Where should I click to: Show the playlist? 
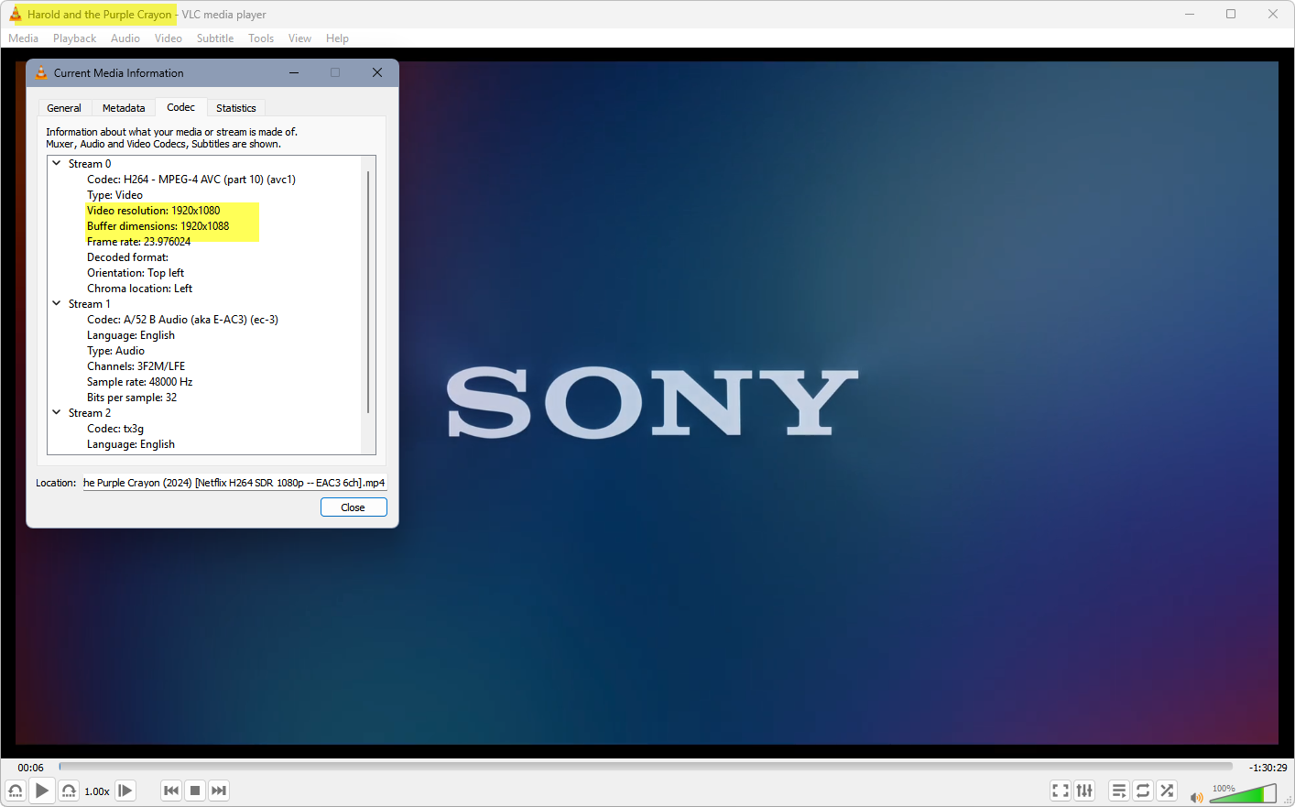[x=1119, y=791]
